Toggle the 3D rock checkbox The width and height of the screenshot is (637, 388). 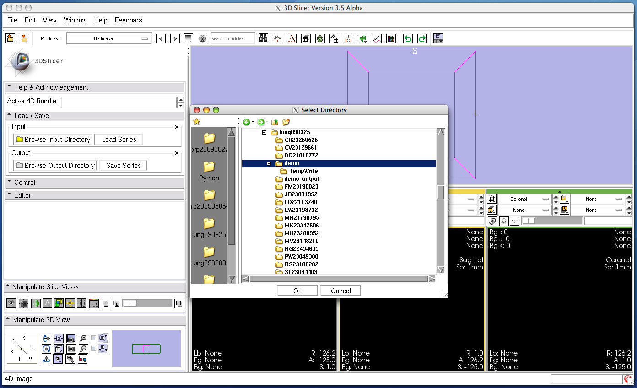[x=94, y=349]
